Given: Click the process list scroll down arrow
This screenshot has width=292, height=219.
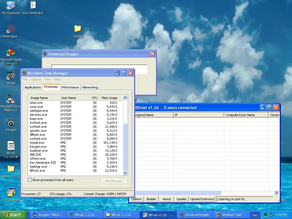Looking at the screenshot, I should [x=125, y=173].
